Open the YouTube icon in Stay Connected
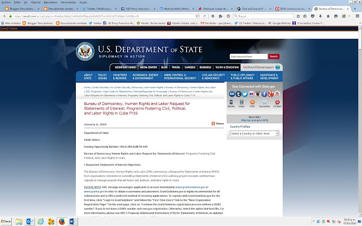The image size is (362, 226). click(x=277, y=94)
